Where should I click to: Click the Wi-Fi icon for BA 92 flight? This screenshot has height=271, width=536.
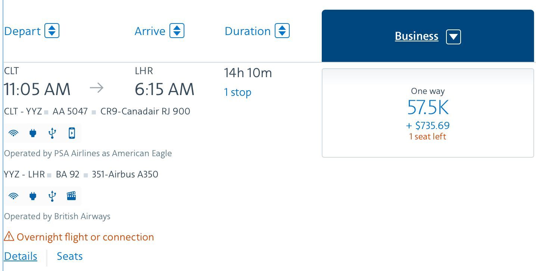tap(13, 196)
